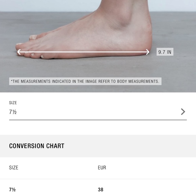Click the body measurements disclaimer note
196x196 pixels.
pyautogui.click(x=85, y=81)
